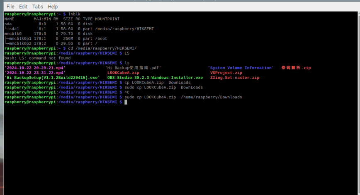Click the Hi BackupSetup(V1.1.2Build220415).exe filename
Viewport: 360px width, 195px height.
click(x=52, y=78)
